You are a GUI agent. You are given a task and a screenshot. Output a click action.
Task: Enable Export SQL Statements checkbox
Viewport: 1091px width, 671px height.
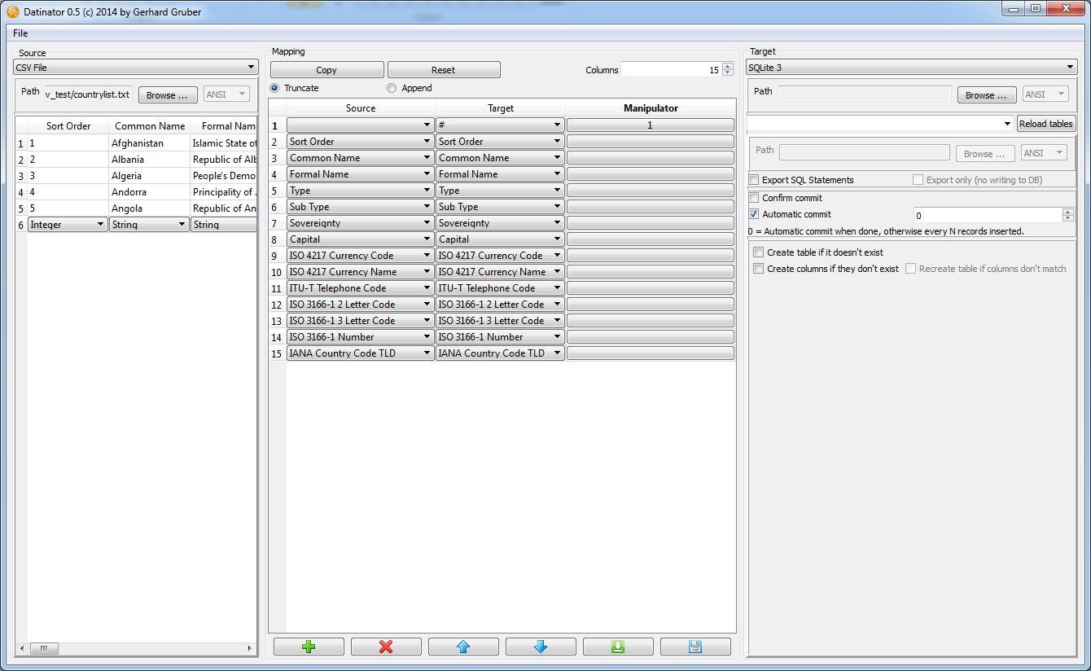pos(754,180)
